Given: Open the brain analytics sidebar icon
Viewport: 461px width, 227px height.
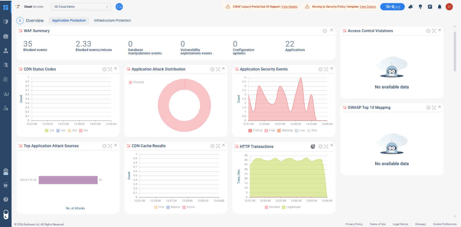Looking at the screenshot, I should tap(6, 79).
